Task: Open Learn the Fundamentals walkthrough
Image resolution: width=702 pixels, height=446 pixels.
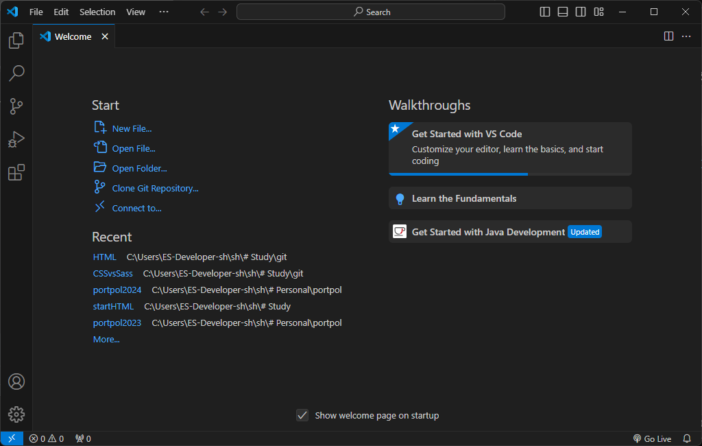Action: [x=510, y=198]
